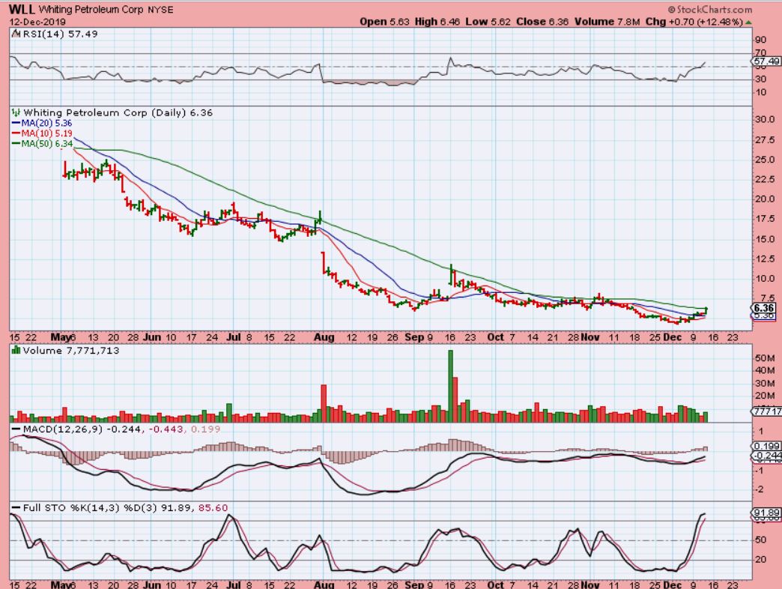Click the Sep label below the price chart
The width and height of the screenshot is (782, 589).
[414, 338]
